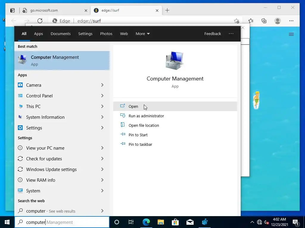Click the Check for updates refresh icon
The width and height of the screenshot is (305, 228).
(x=20, y=159)
